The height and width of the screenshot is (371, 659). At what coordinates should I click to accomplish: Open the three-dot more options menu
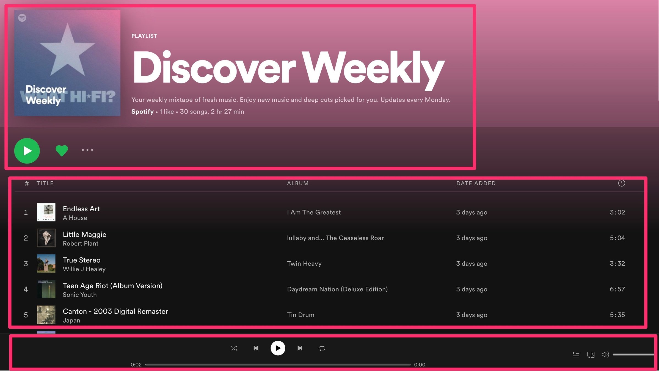pyautogui.click(x=87, y=150)
